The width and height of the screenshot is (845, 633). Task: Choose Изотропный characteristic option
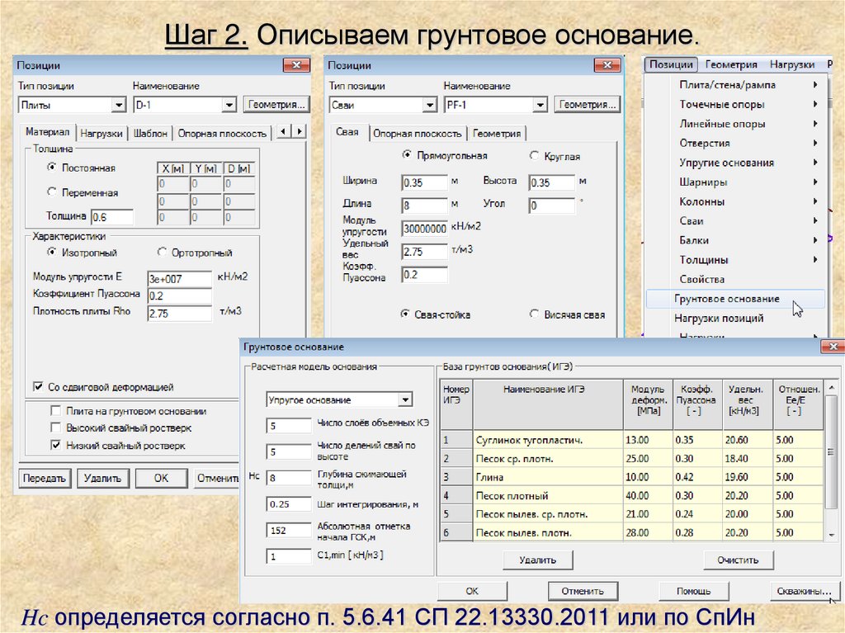click(x=52, y=252)
